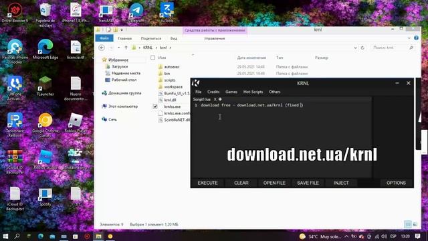Open taskbar search icon
428x241 pixels.
click(17, 236)
